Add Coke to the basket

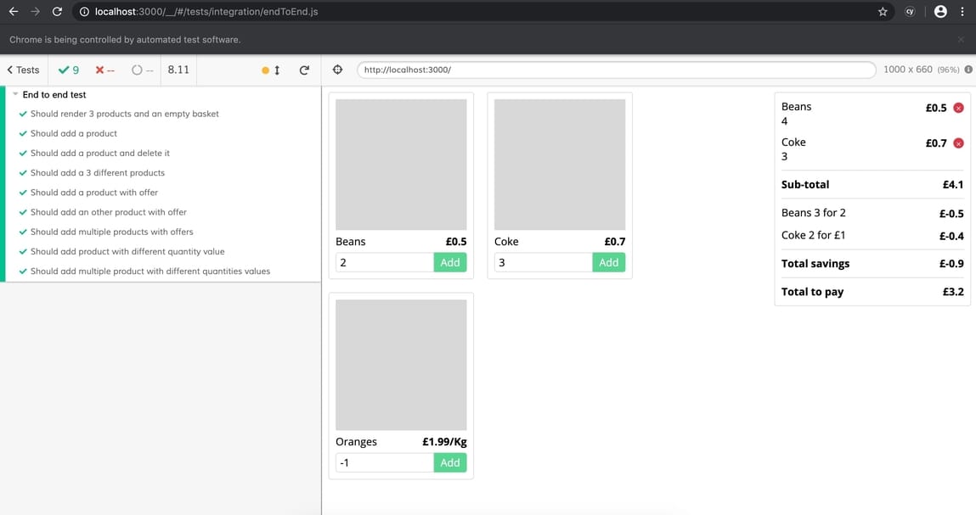click(609, 262)
